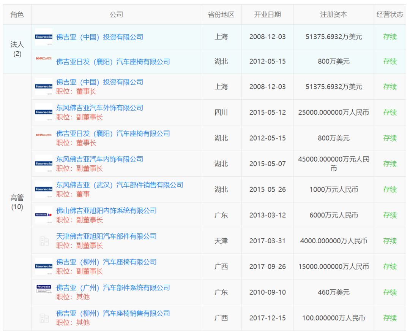This screenshot has width=410, height=333.
Task: Open 东风佛吉亚汽车外饰有限公司 company link
Action: (99, 108)
